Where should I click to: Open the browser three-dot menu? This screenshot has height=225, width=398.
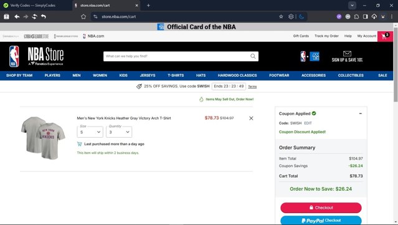pyautogui.click(x=392, y=16)
